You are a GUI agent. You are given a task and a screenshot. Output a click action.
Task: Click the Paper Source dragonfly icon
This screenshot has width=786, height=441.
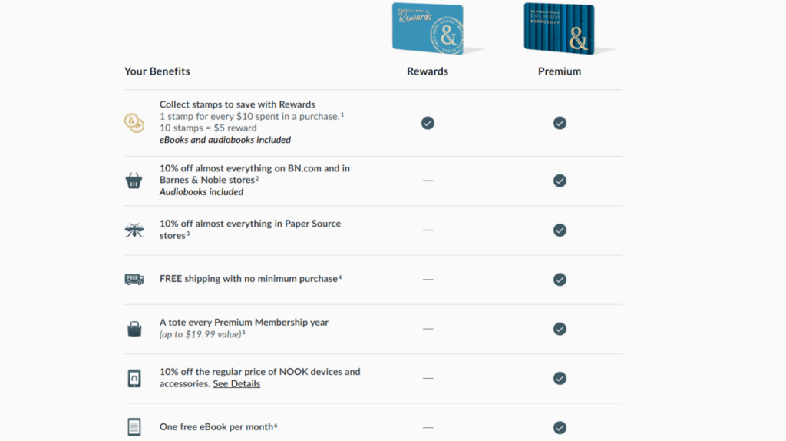(134, 230)
